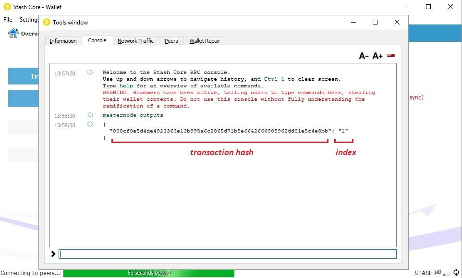Maximize the Tools window

click(x=375, y=22)
